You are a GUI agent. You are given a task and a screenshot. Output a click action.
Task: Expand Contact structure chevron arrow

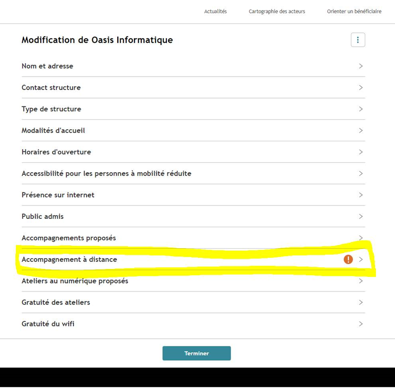(361, 88)
